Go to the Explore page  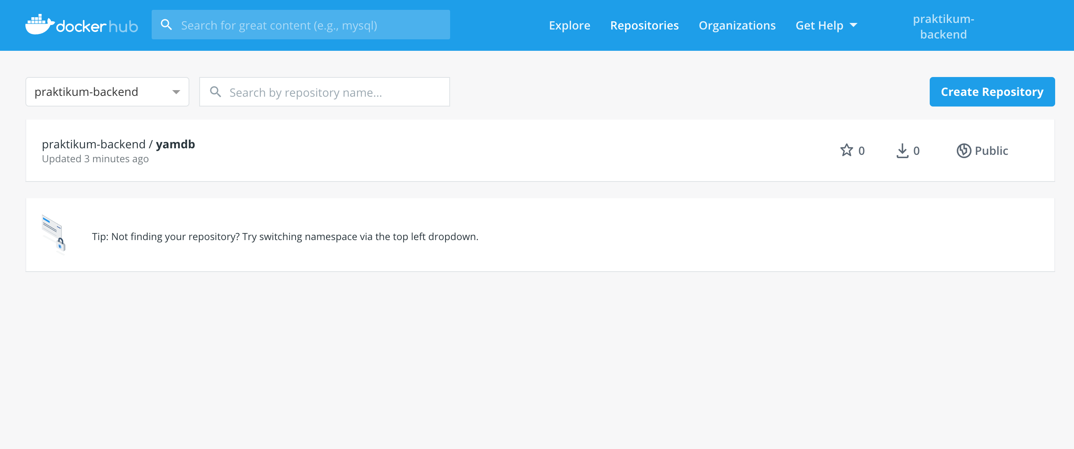[x=569, y=25]
